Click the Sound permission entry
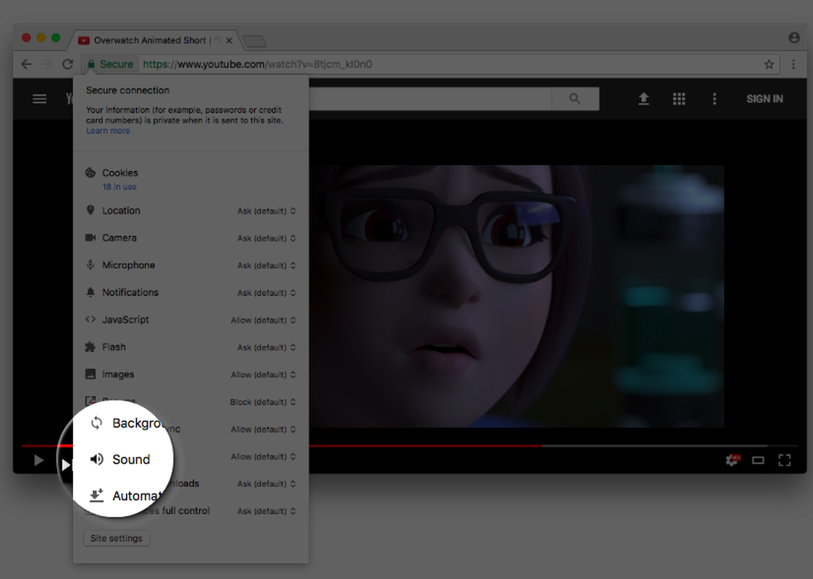 click(130, 460)
